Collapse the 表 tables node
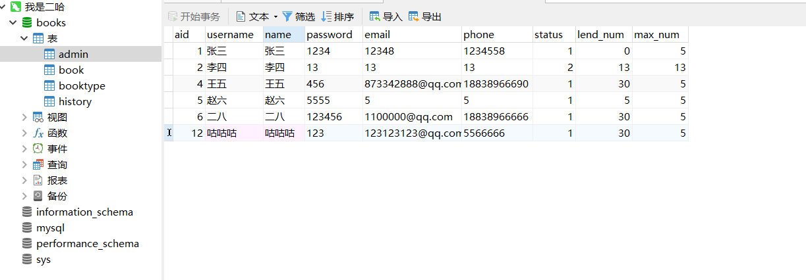Screen dimensions: 806x280 [x=24, y=39]
